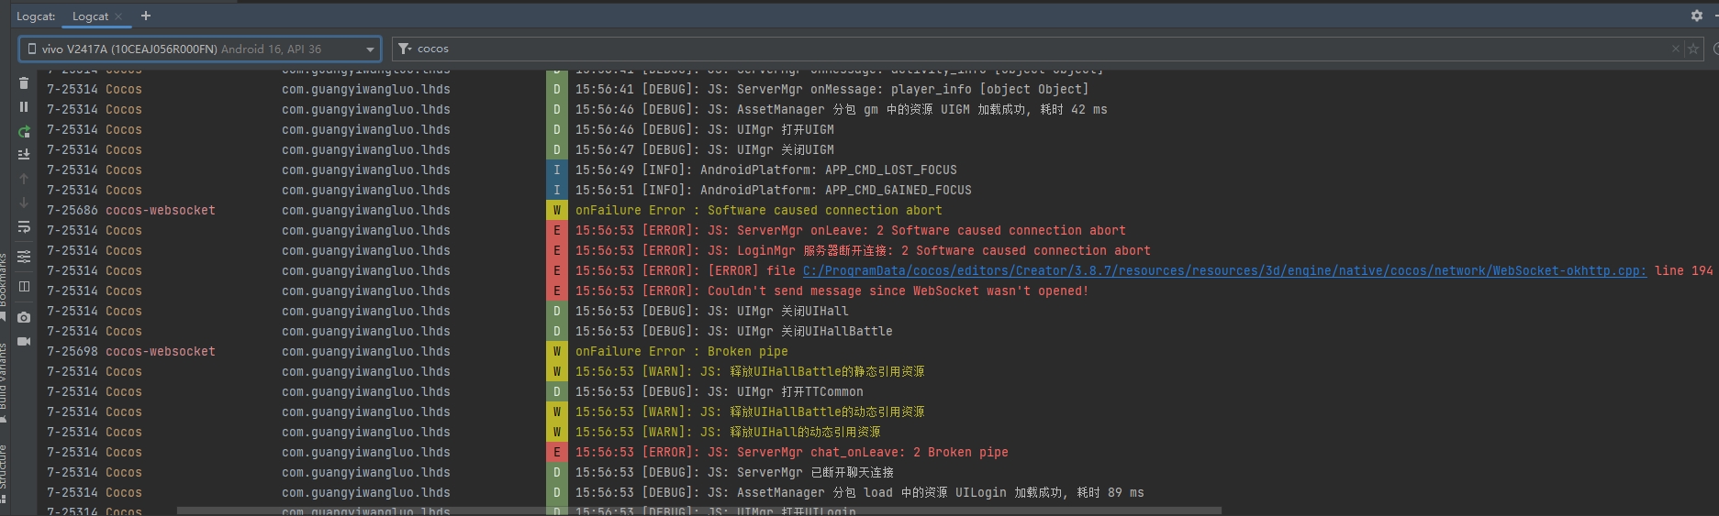Click the split panels icon
Viewport: 1719px width, 516px height.
[x=24, y=287]
